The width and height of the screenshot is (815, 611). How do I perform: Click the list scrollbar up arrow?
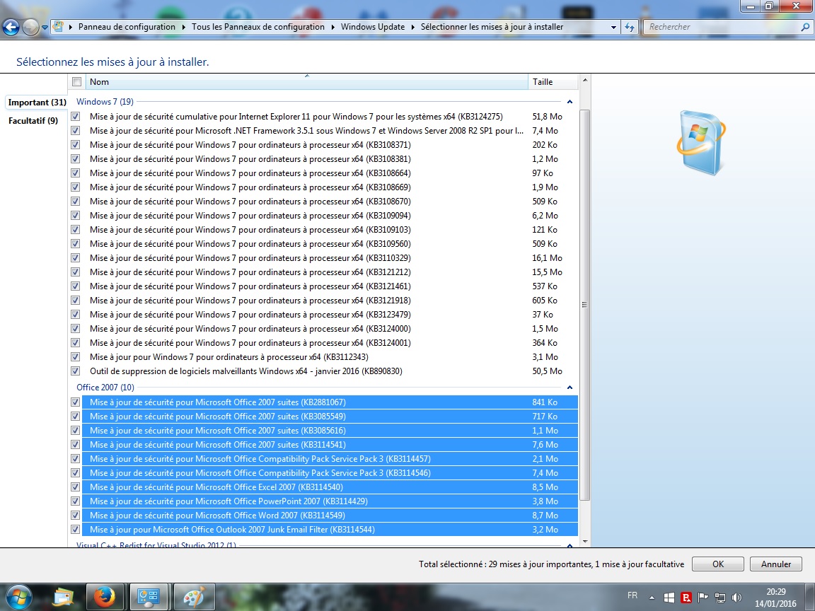point(585,80)
